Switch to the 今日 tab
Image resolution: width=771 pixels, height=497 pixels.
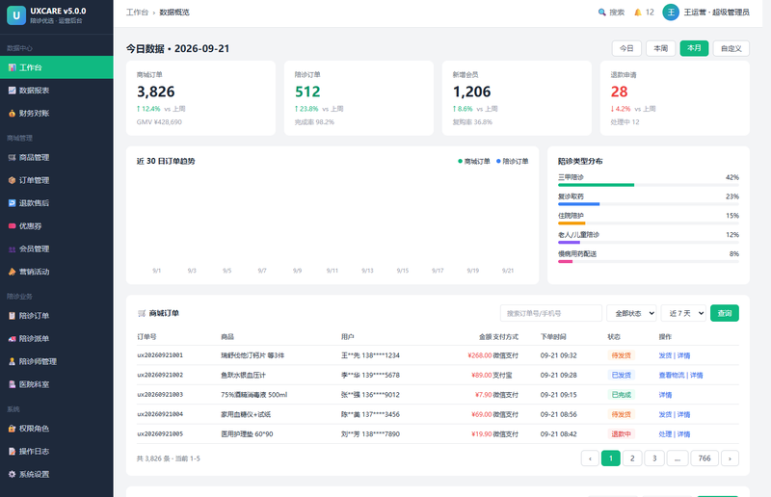pyautogui.click(x=626, y=48)
